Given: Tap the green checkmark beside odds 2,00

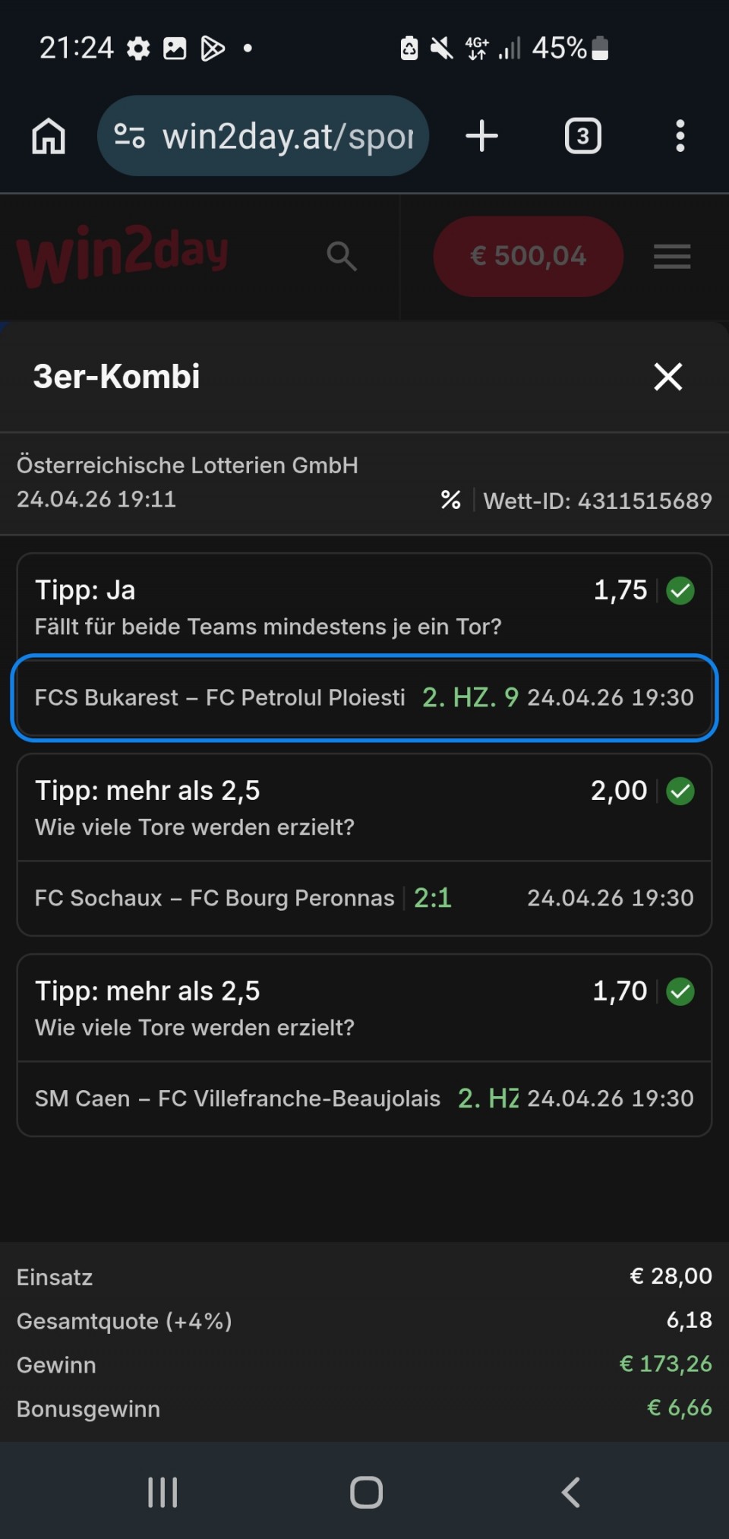Looking at the screenshot, I should point(680,791).
